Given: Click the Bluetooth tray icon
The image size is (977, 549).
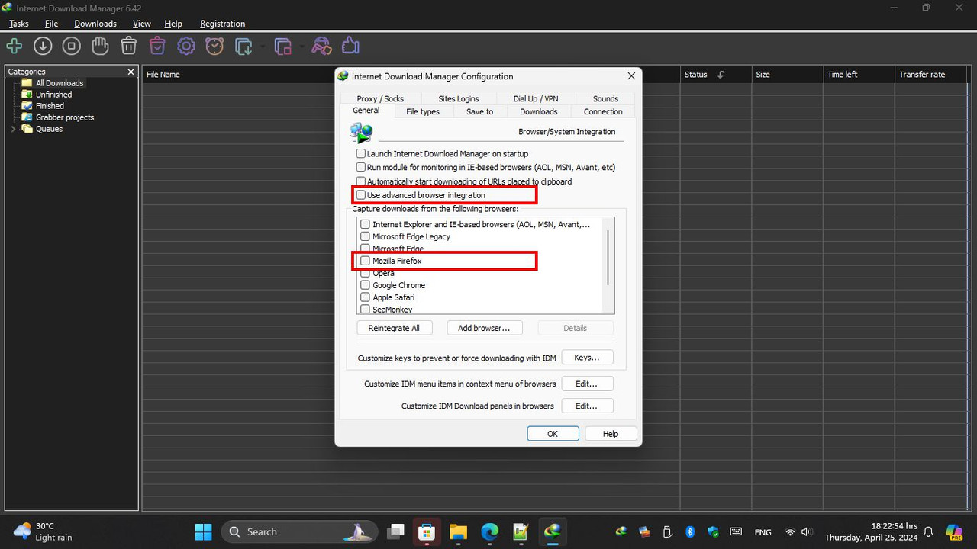Looking at the screenshot, I should 690,531.
